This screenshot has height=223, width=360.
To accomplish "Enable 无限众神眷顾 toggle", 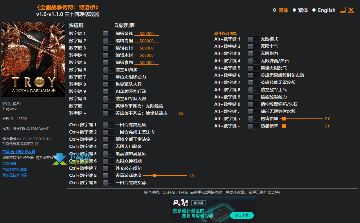I will point(108,161).
